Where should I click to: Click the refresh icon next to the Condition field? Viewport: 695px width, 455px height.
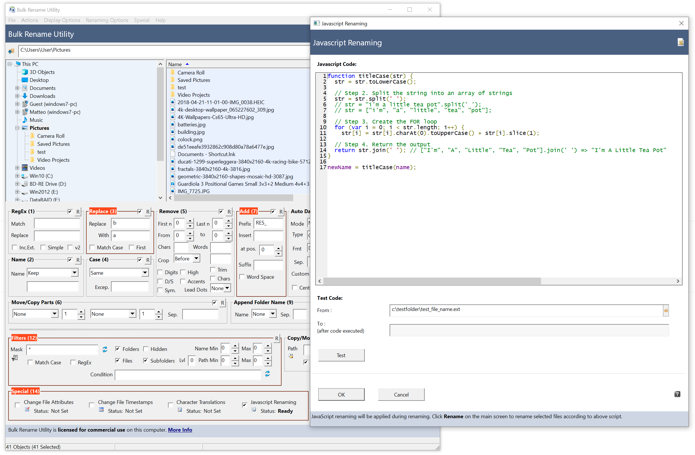click(268, 374)
